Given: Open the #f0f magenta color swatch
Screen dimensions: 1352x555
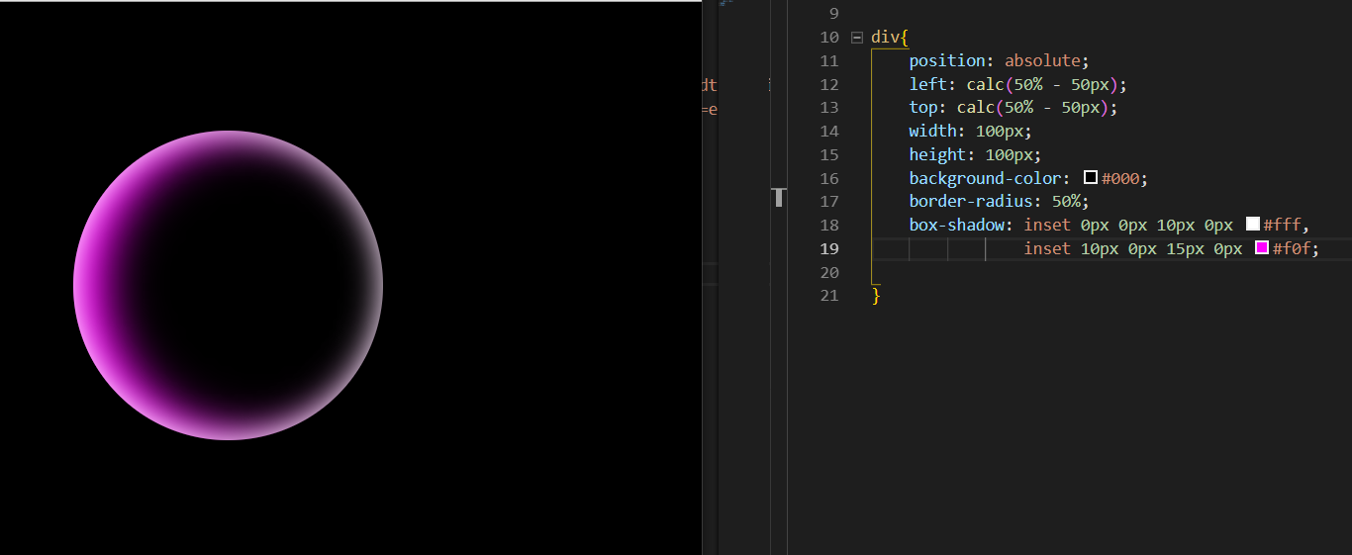Looking at the screenshot, I should click(1262, 248).
